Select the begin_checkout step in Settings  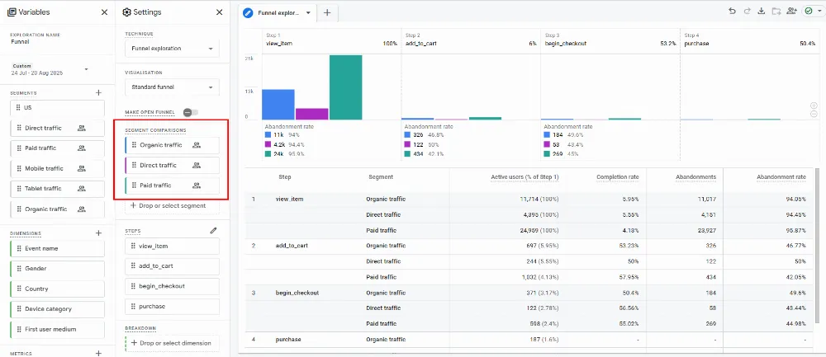173,286
